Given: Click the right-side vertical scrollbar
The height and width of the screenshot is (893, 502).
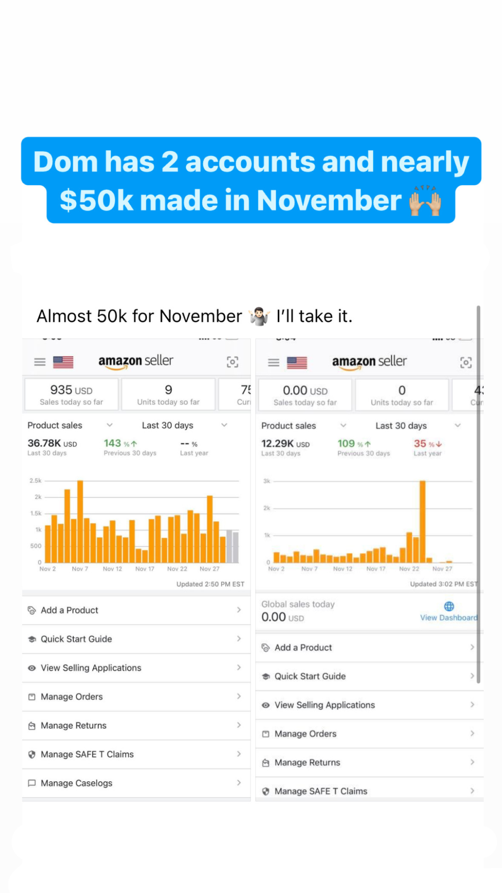Looking at the screenshot, I should 478,493.
